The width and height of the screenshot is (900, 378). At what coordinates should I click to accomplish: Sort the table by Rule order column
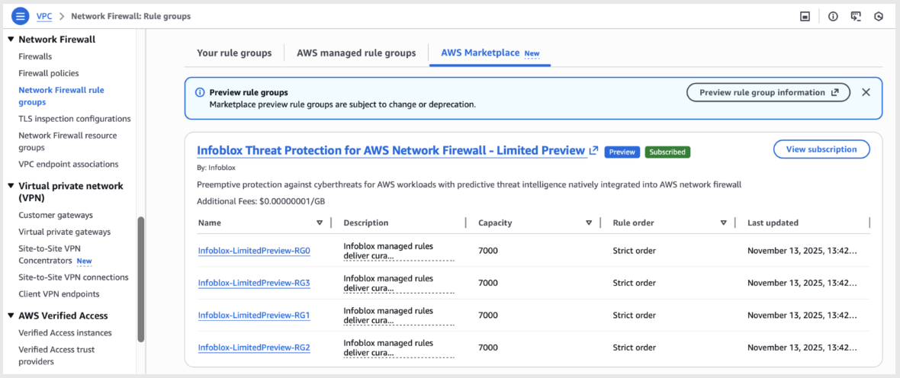(x=723, y=223)
